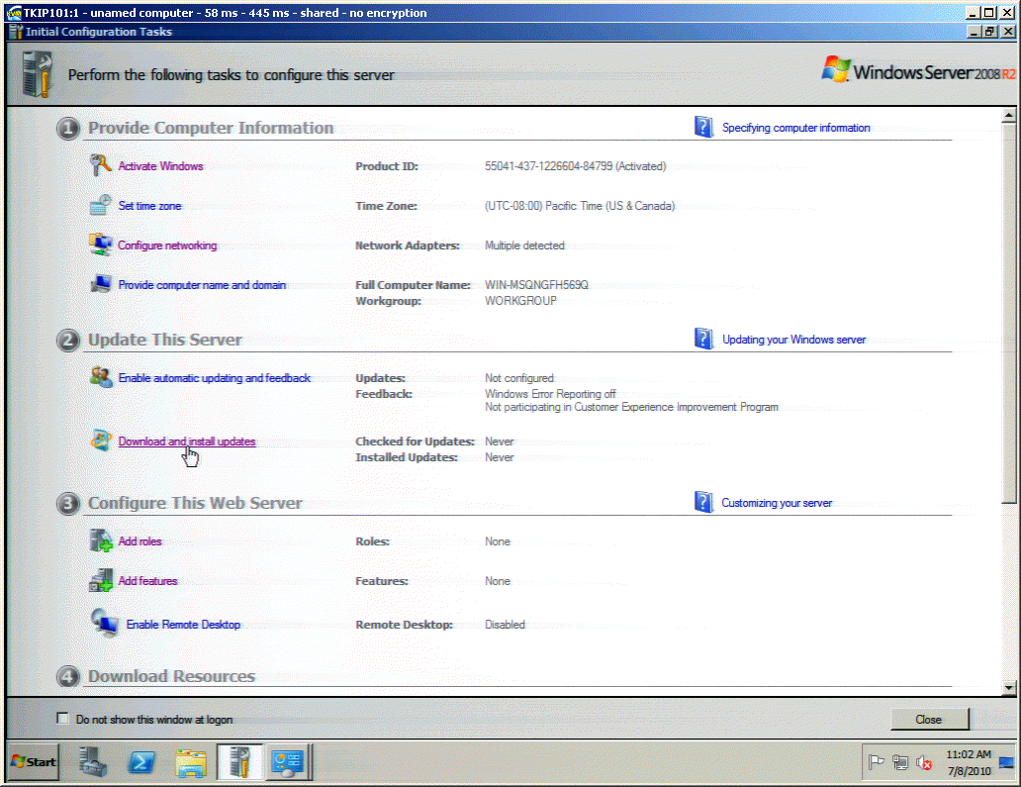Click the Add roles server icon
Viewport: 1021px width, 787px height.
[101, 541]
